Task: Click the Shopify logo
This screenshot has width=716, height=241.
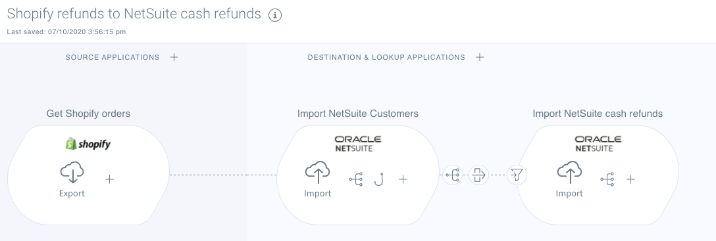Action: point(88,144)
